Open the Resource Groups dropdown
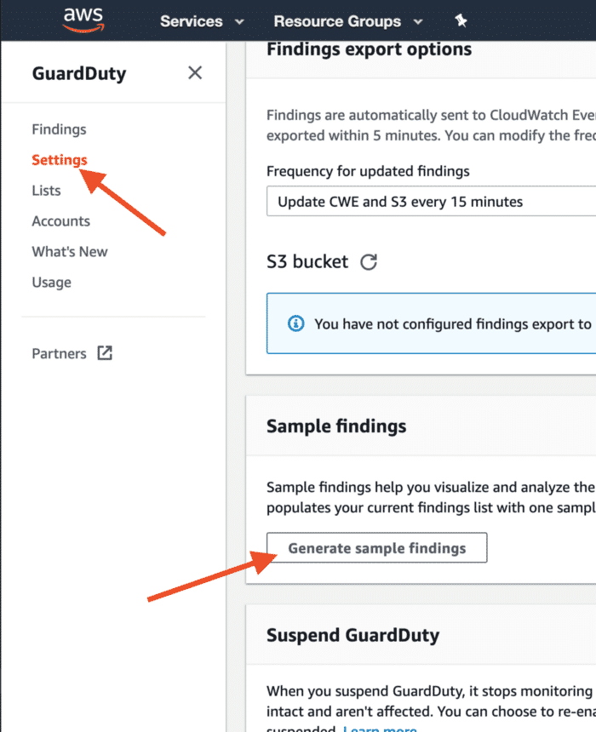Screen dimensions: 596x732 [x=338, y=21]
